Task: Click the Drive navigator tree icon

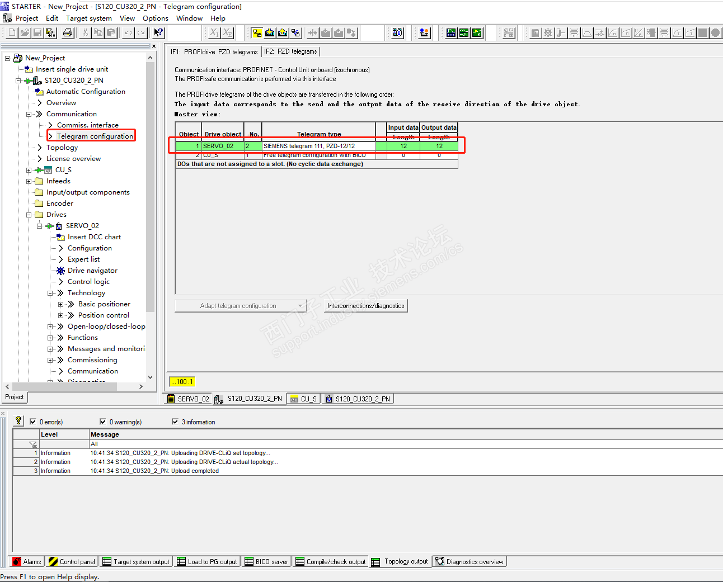Action: pos(60,271)
